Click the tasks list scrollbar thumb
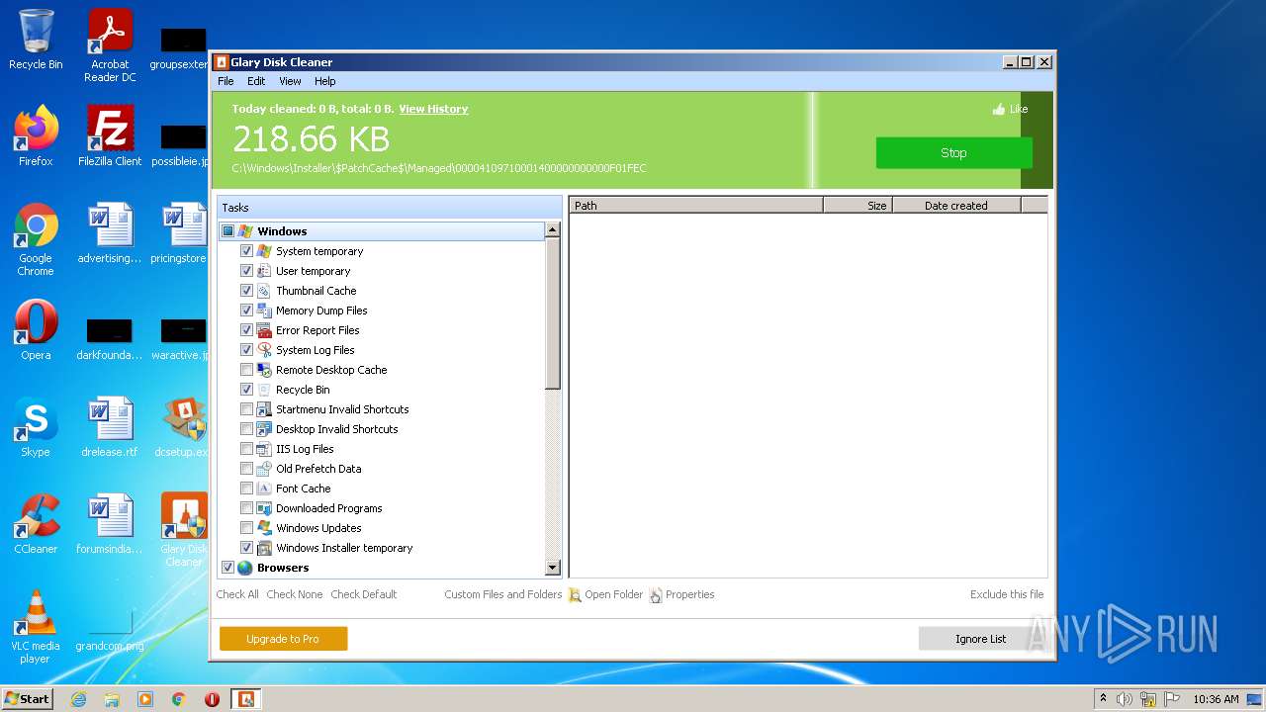The image size is (1266, 712). (553, 314)
